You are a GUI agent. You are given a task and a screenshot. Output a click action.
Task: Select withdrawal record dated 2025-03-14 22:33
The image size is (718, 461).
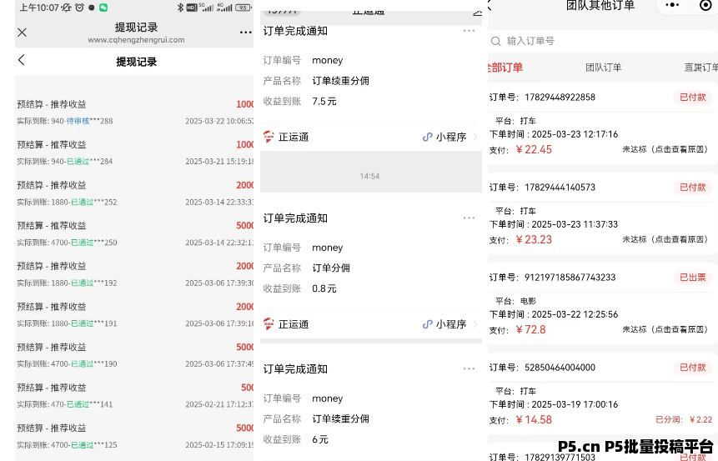[x=135, y=193]
